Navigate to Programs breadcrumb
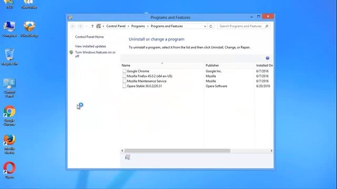This screenshot has height=189, width=337. click(x=138, y=26)
